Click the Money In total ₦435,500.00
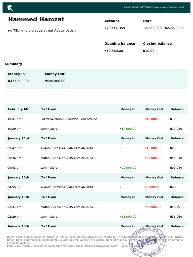The image size is (193, 257). 18,81
